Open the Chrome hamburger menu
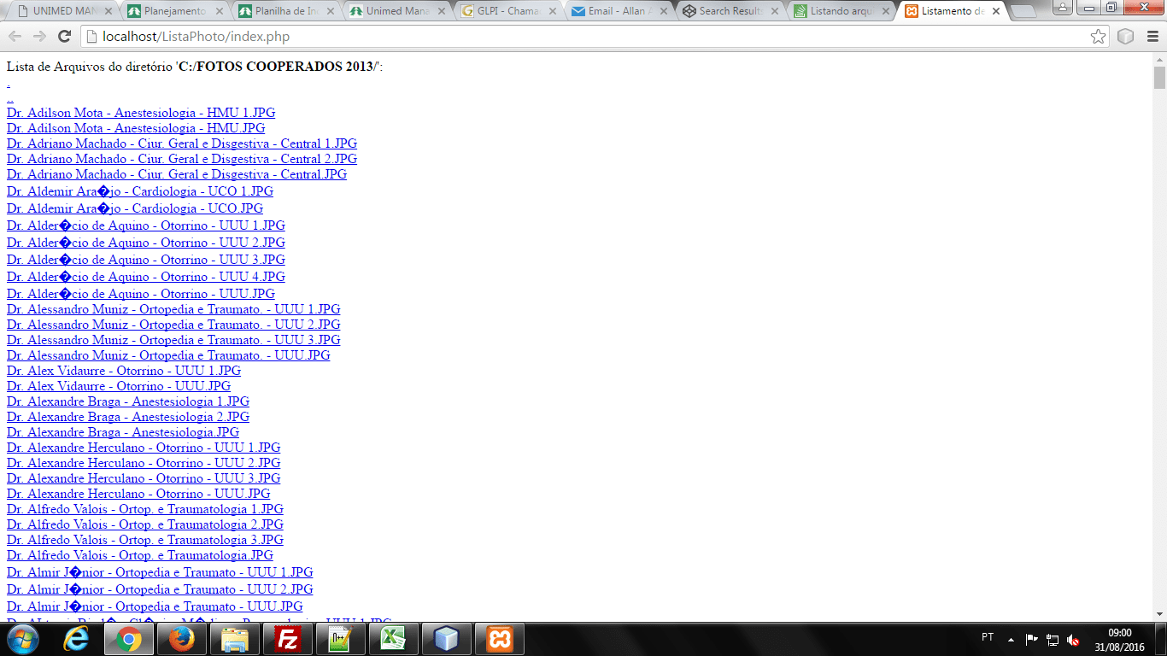1167x656 pixels. (x=1152, y=37)
